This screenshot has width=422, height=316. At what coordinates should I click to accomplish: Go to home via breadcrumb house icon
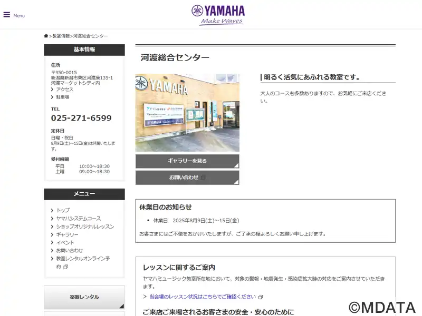[x=46, y=36]
